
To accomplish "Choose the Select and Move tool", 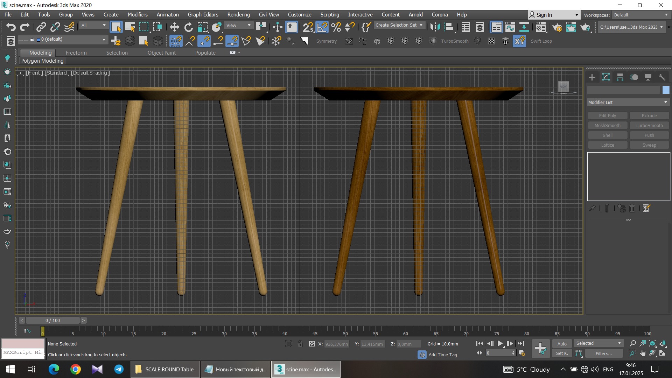I will click(x=174, y=27).
